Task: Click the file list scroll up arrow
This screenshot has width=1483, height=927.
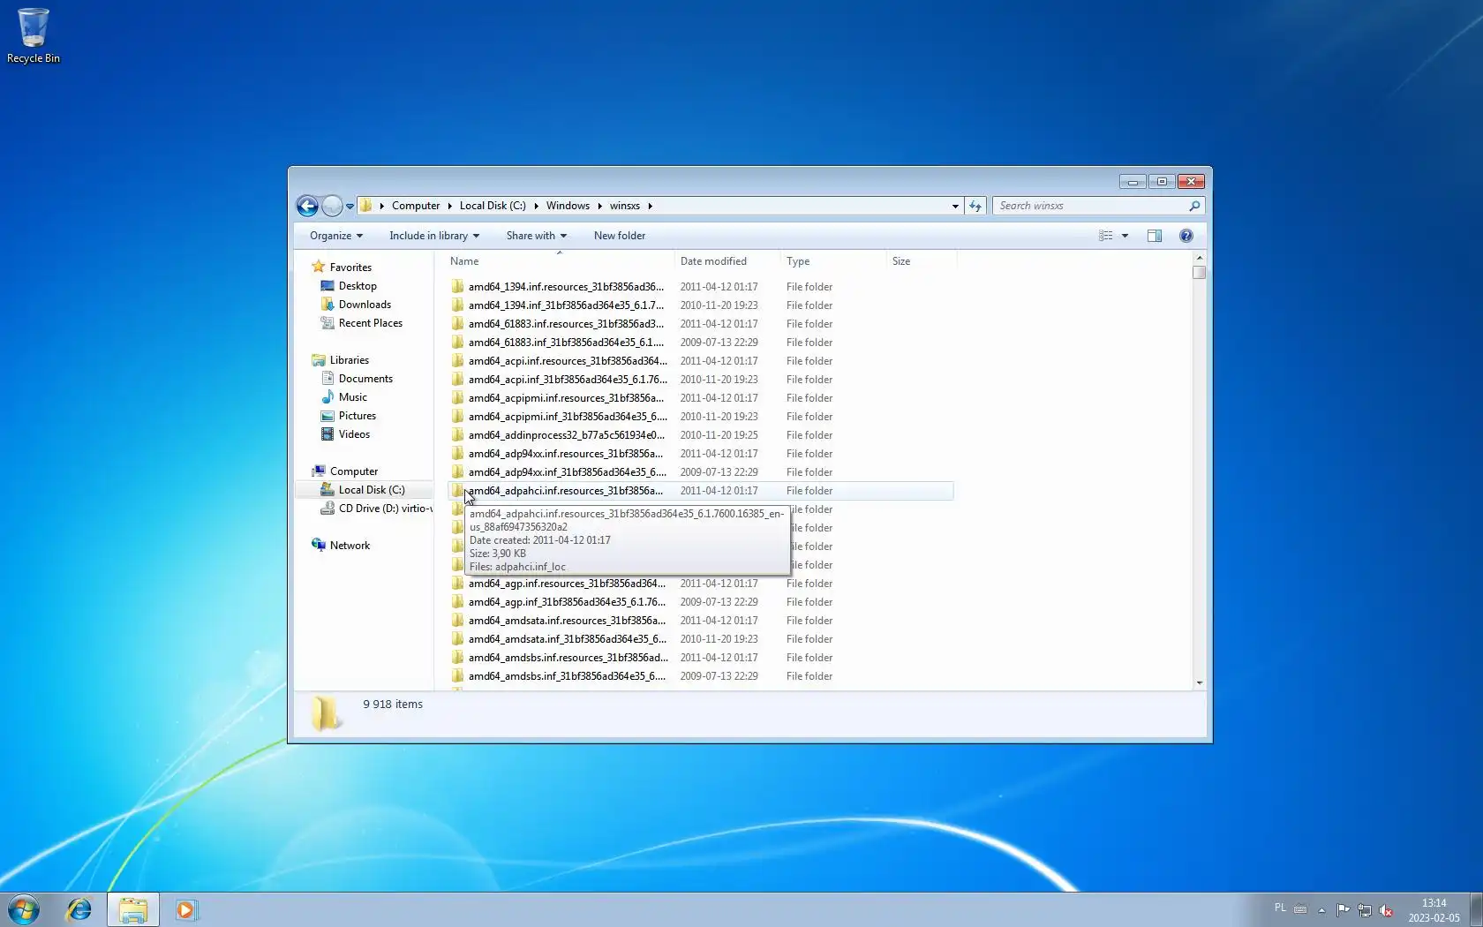Action: click(1199, 258)
